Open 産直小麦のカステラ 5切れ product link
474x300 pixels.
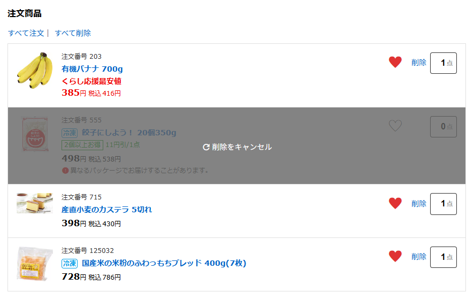click(x=106, y=210)
